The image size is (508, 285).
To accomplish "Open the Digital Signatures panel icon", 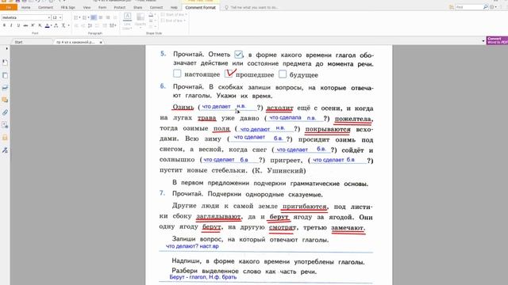I will pyautogui.click(x=5, y=150).
